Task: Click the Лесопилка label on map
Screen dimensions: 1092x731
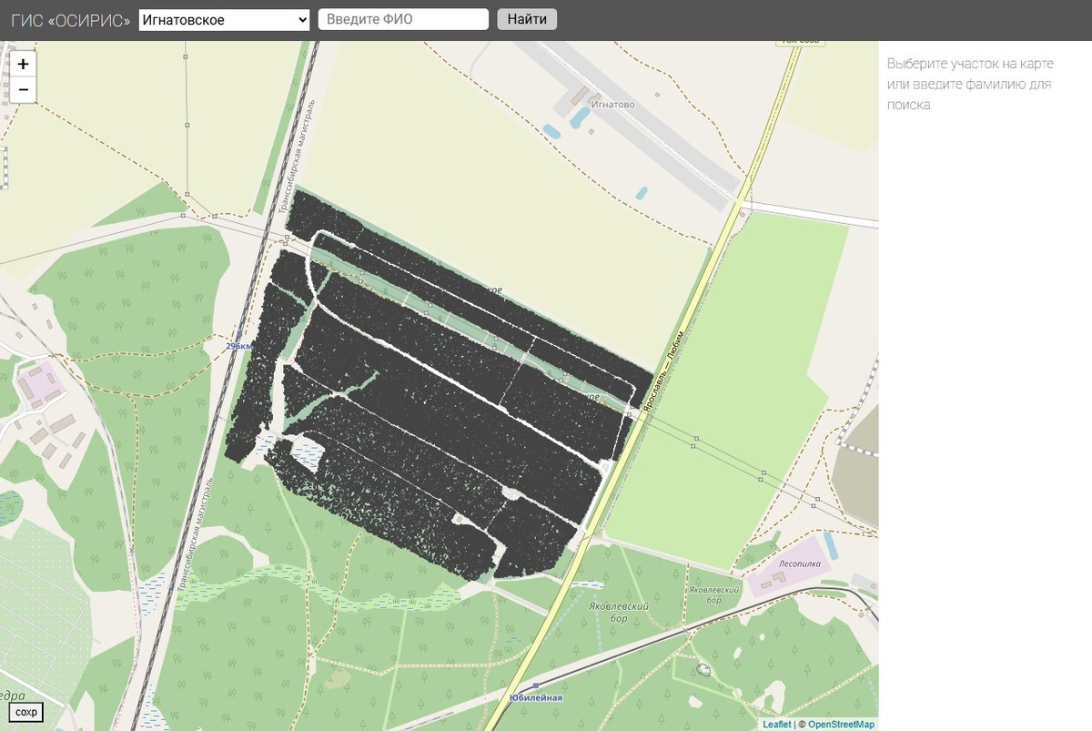Action: point(801,564)
